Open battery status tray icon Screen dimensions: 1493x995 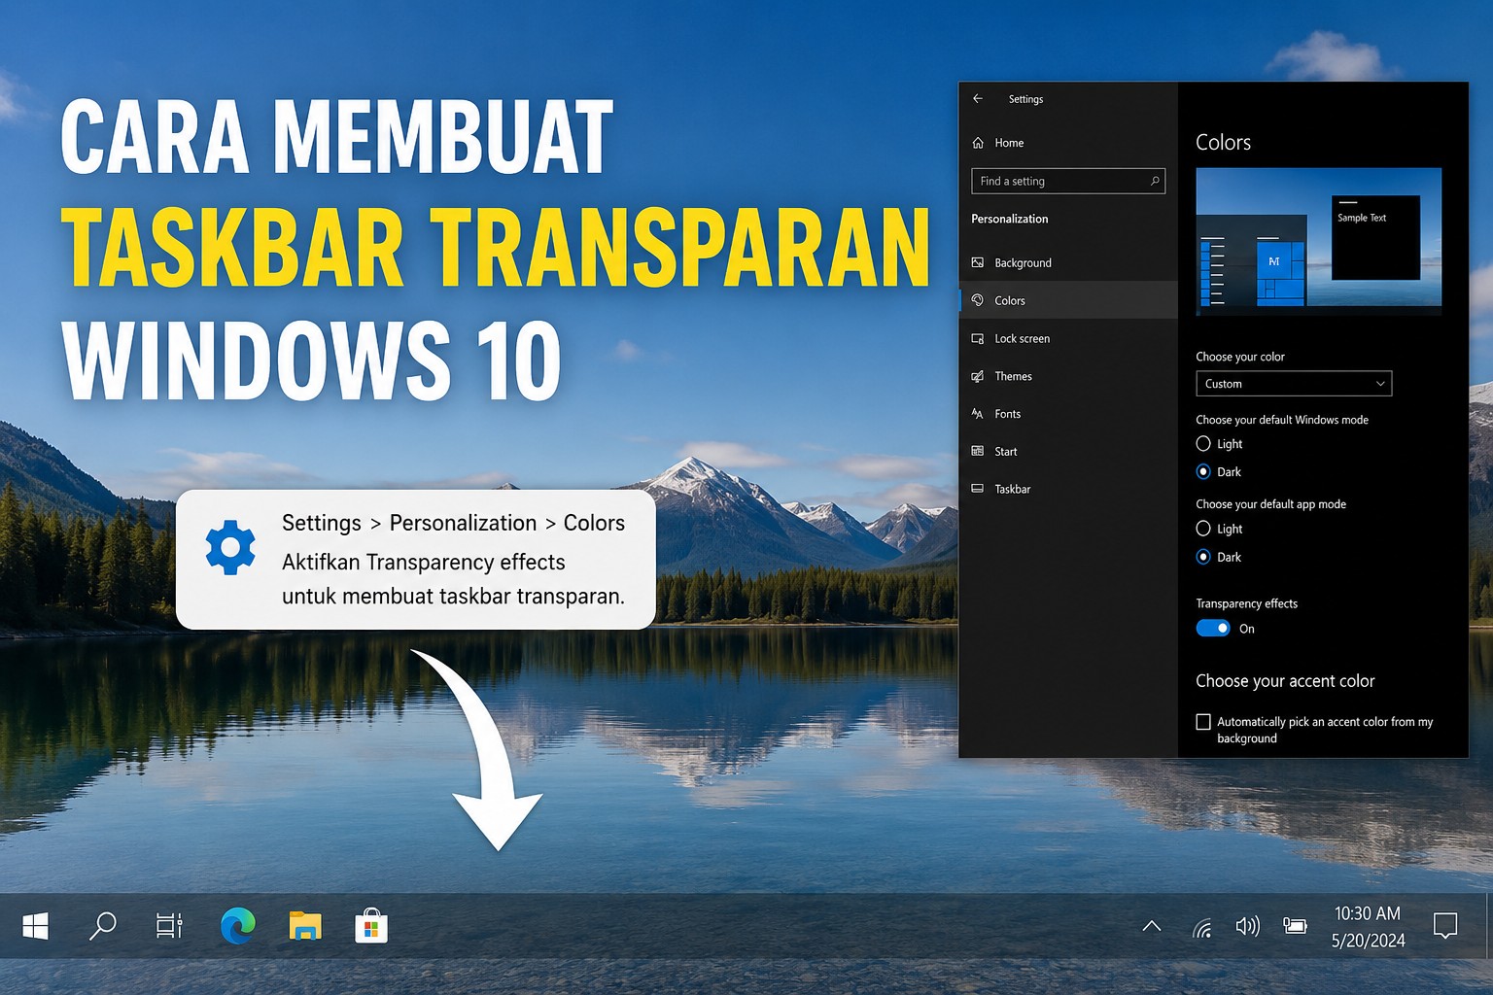tap(1295, 926)
